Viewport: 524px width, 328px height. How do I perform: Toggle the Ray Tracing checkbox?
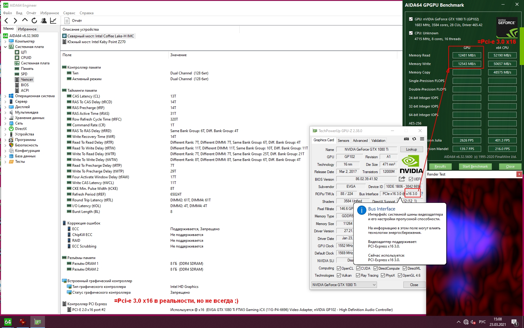[x=358, y=275]
